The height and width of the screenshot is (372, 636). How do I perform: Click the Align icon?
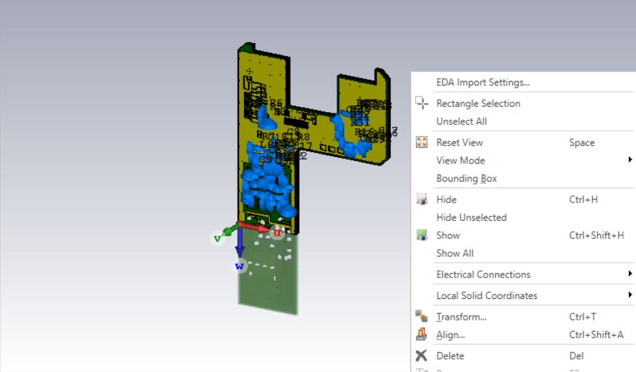click(421, 334)
